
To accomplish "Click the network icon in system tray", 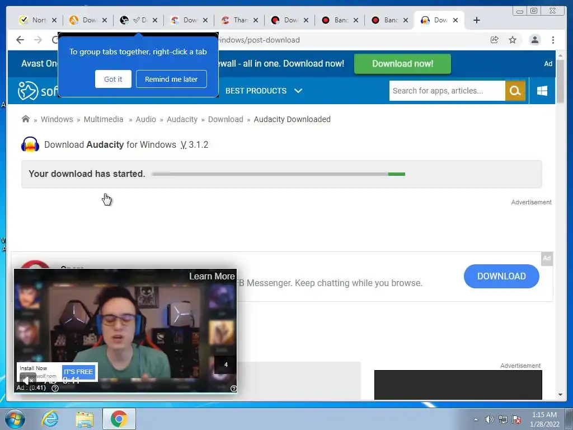I will [x=503, y=419].
